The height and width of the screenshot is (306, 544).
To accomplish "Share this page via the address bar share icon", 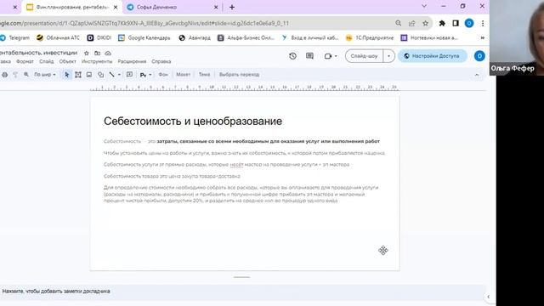I will 411,23.
